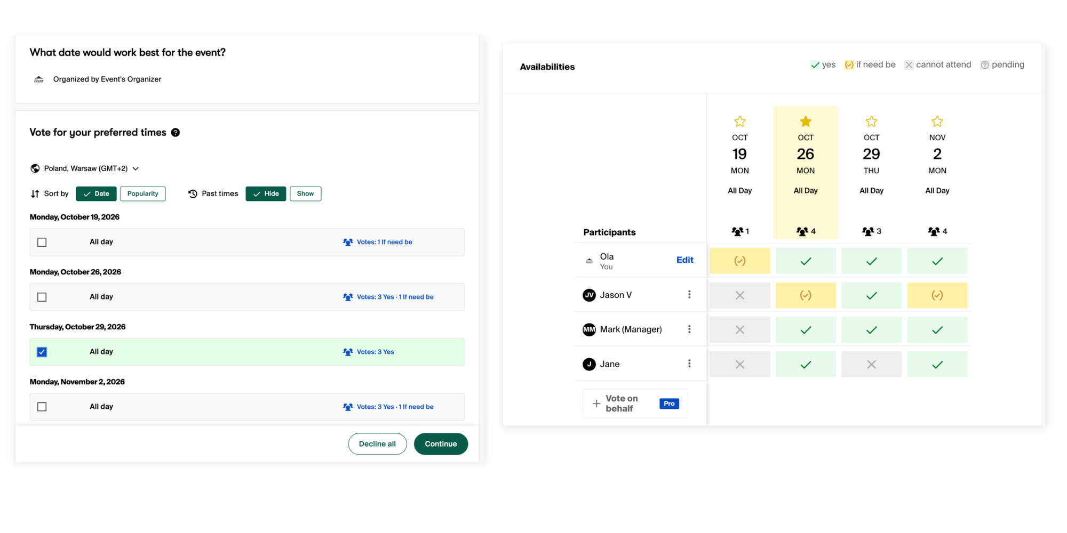Image resolution: width=1067 pixels, height=533 pixels.
Task: Click the 'cannot attend' legend label
Action: click(x=943, y=64)
